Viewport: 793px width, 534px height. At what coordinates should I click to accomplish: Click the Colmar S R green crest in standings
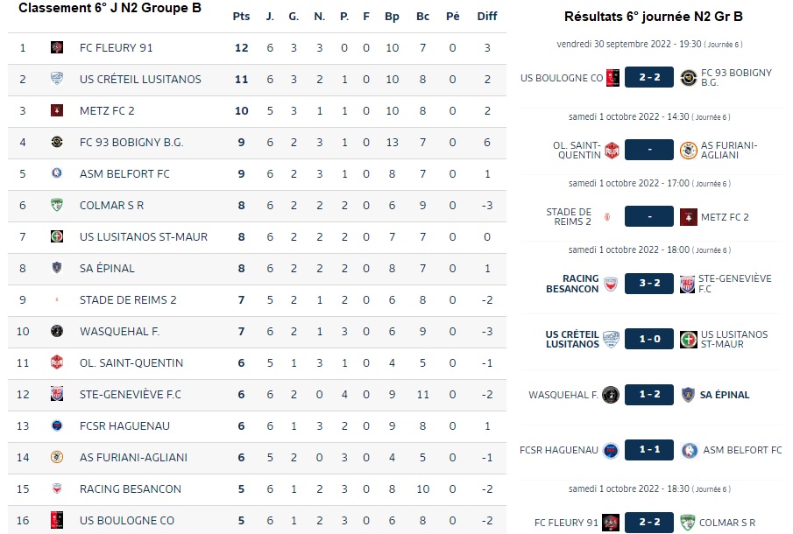tap(57, 205)
